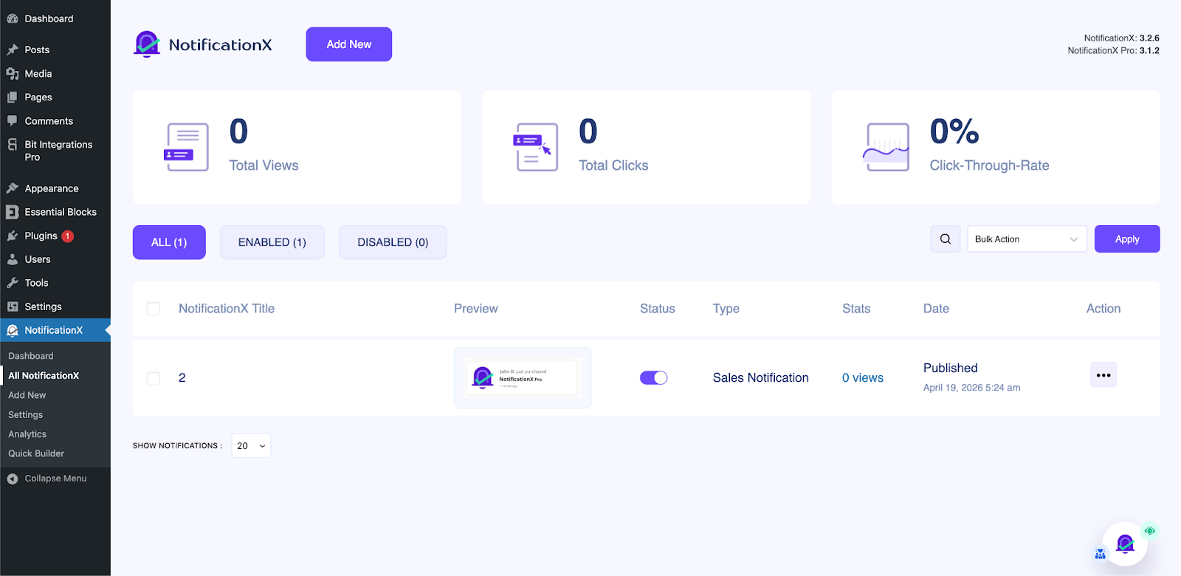Open All NotificationX submenu item
Screen dimensions: 1181x576
pyautogui.click(x=44, y=375)
